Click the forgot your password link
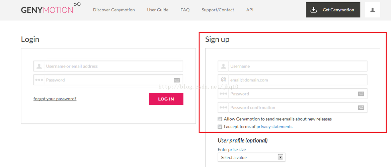This screenshot has width=391, height=167. point(55,99)
